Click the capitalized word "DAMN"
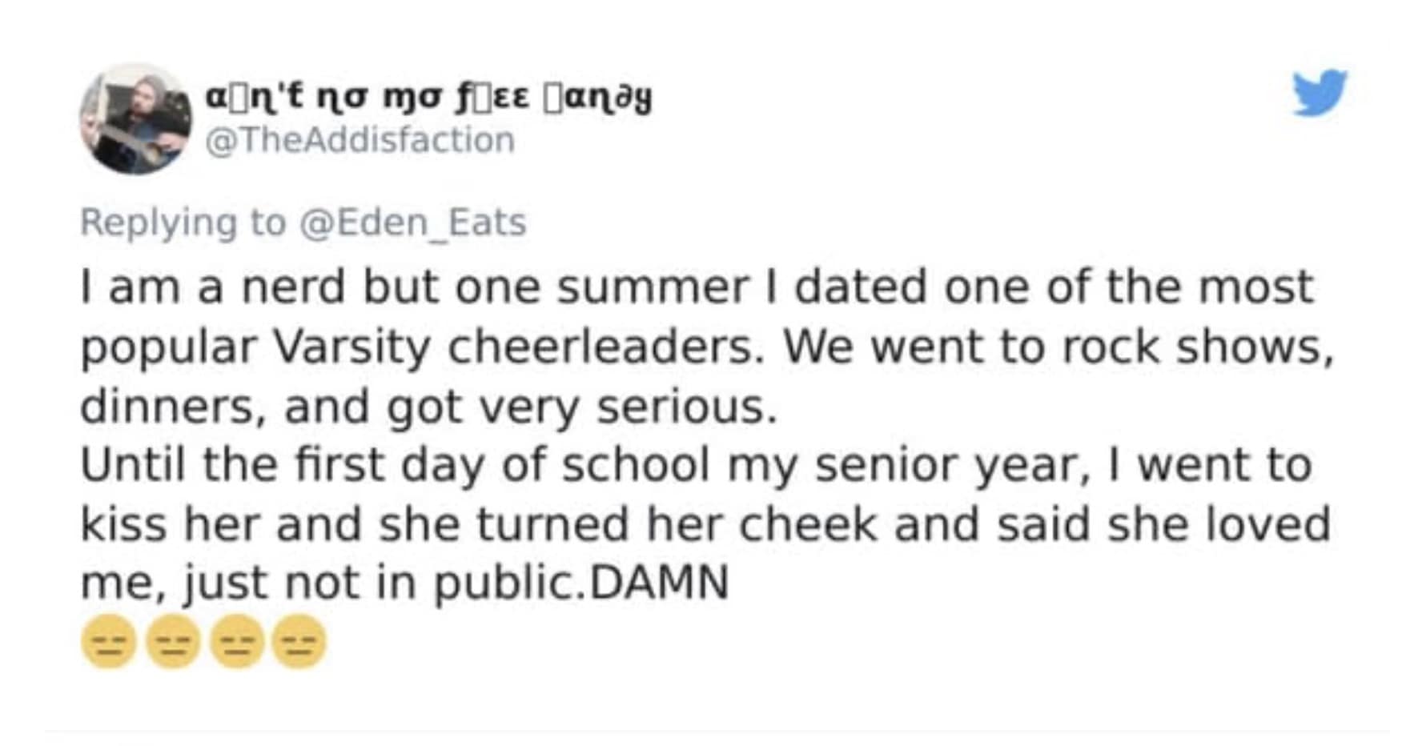Screen dimensions: 1414x746 point(659,582)
